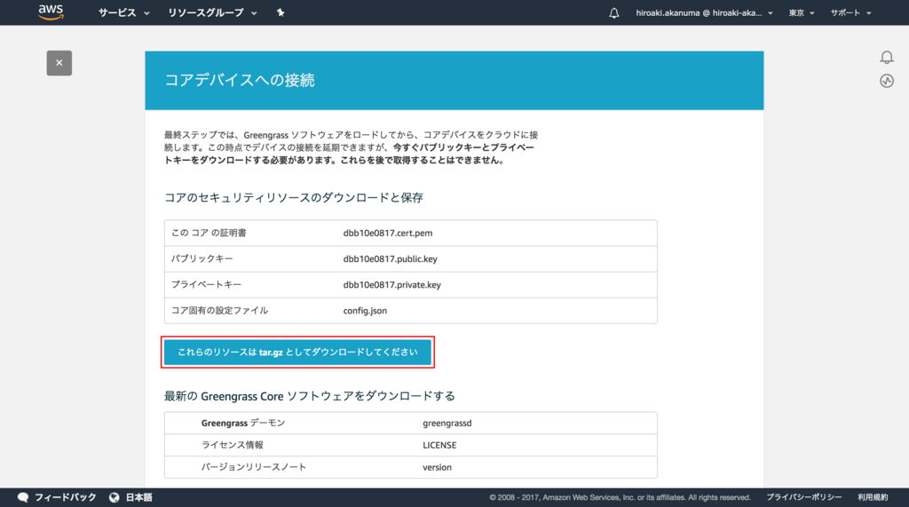The image size is (909, 507).
Task: Click the プライベートキー row label
Action: tap(206, 285)
